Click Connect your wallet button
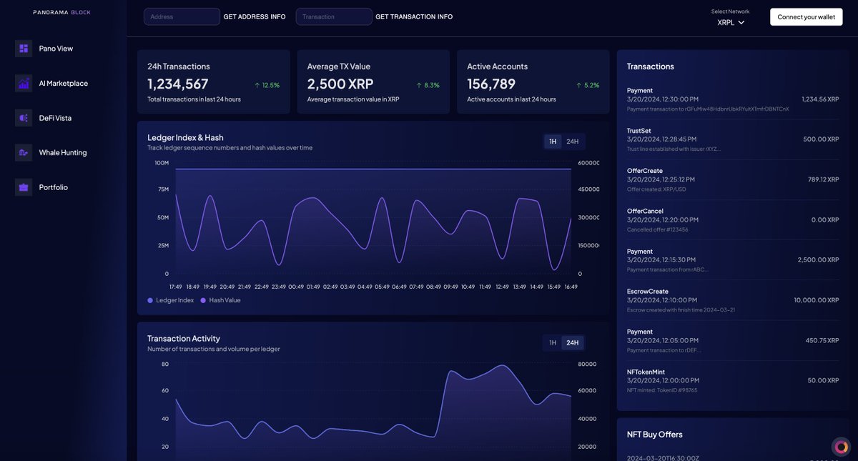This screenshot has width=858, height=461. click(806, 16)
